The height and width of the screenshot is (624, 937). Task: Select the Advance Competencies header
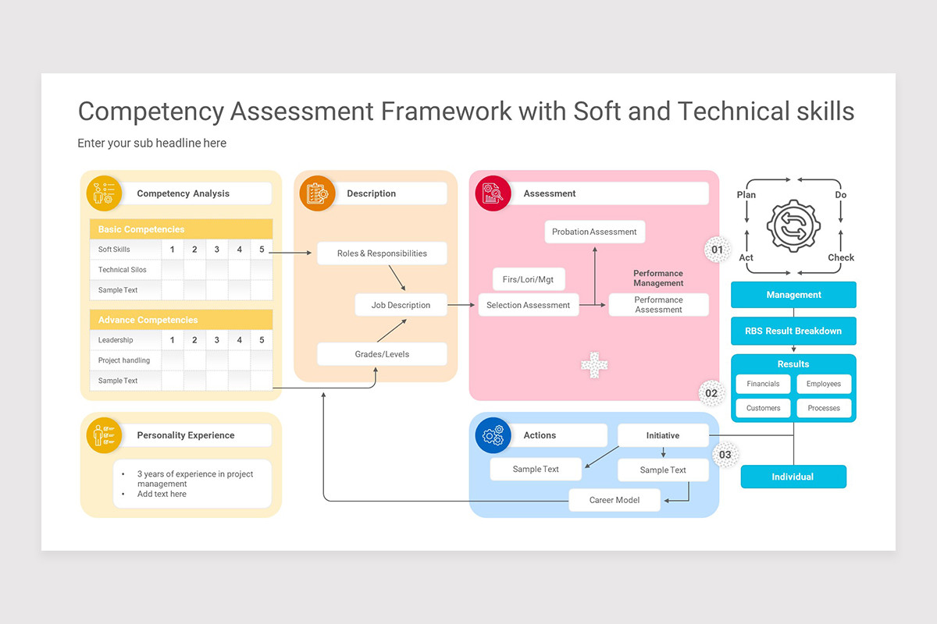[x=180, y=319]
